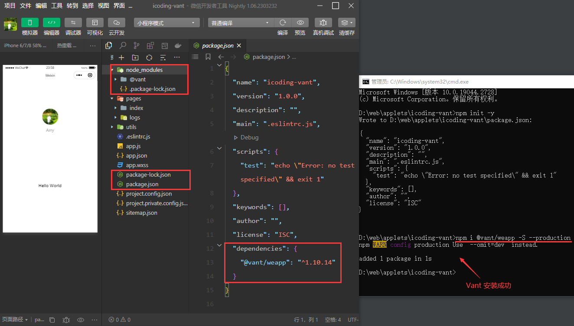Open simulator more options ellipsis
The height and width of the screenshot is (326, 574).
point(93,45)
